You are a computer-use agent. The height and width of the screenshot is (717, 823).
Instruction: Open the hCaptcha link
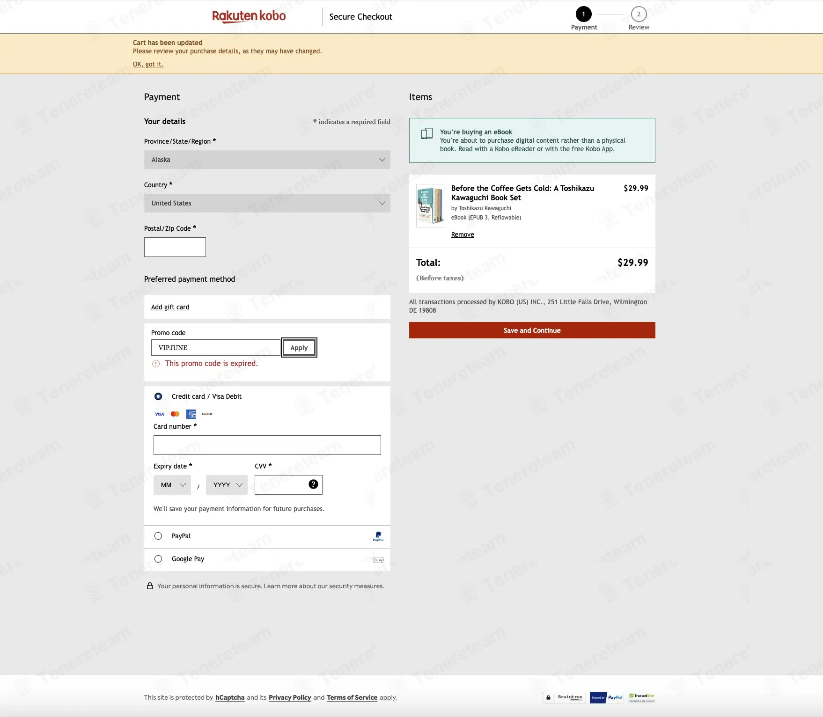(x=230, y=697)
